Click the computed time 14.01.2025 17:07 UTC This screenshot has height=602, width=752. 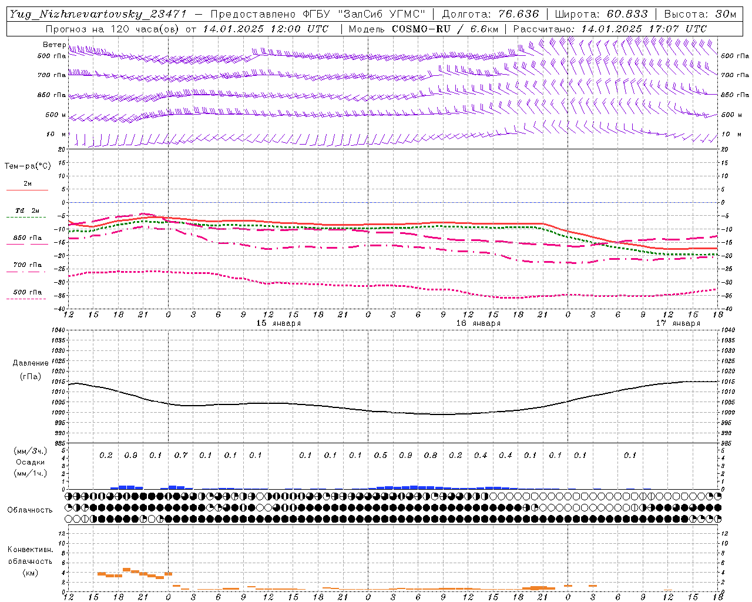click(x=644, y=29)
